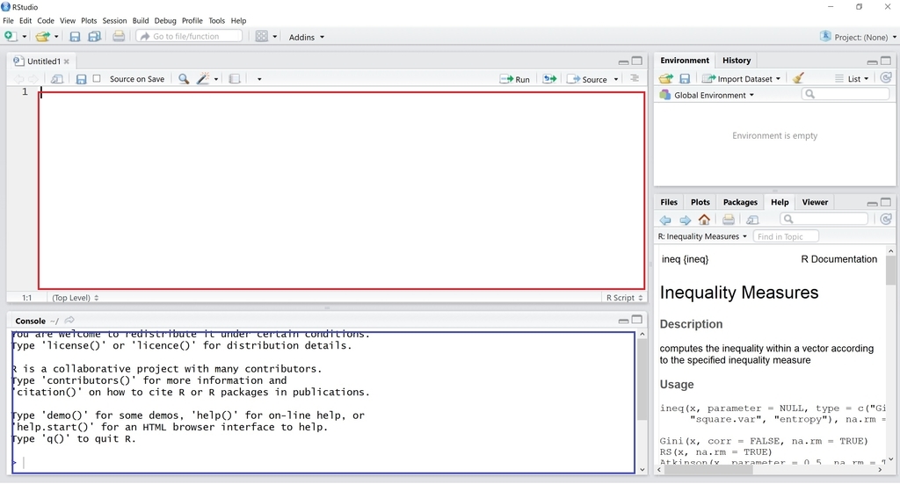Click the code tools magic wand icon
900x484 pixels.
pyautogui.click(x=203, y=78)
